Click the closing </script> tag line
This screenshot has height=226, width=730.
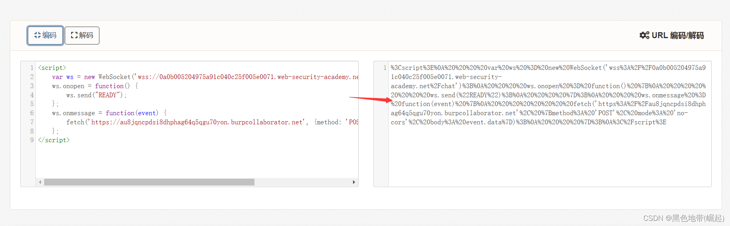pos(54,140)
